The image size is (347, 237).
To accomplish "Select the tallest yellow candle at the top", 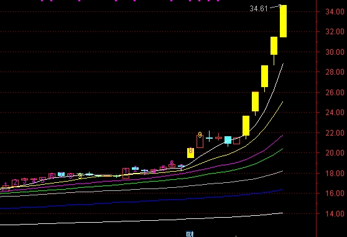I will (284, 21).
